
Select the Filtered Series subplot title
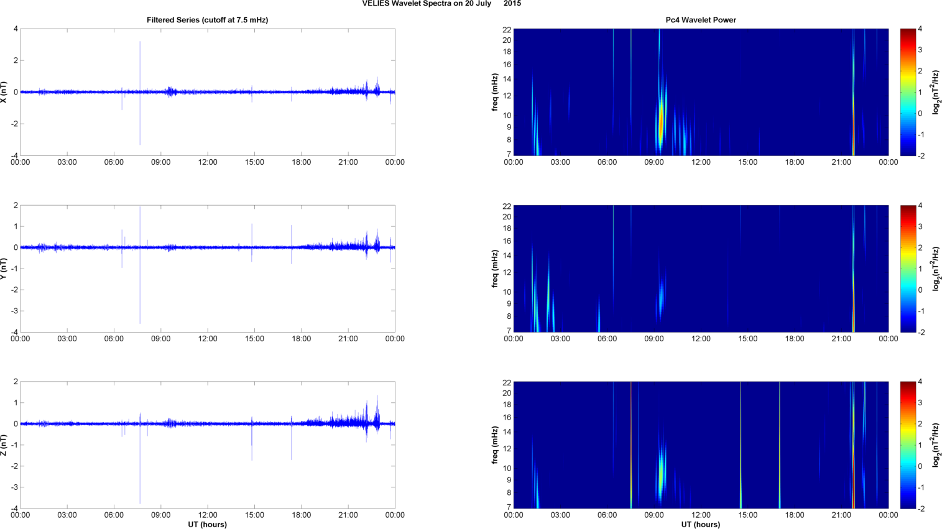[207, 20]
